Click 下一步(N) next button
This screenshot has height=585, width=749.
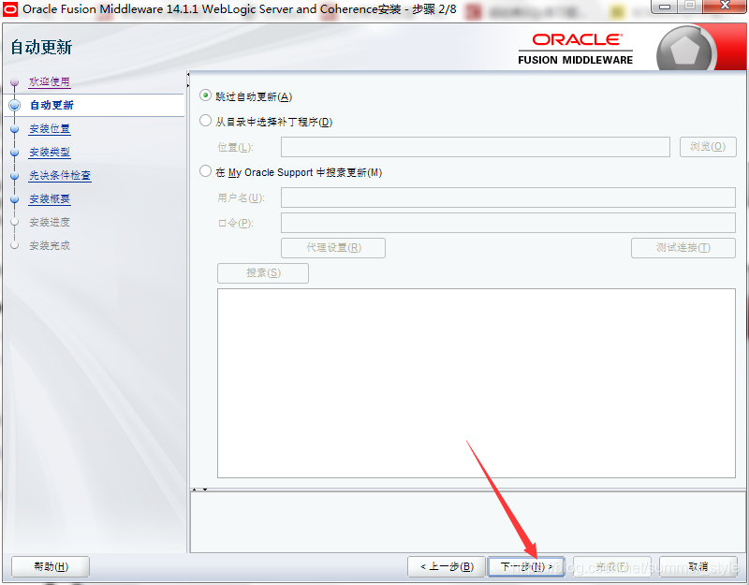click(x=526, y=566)
